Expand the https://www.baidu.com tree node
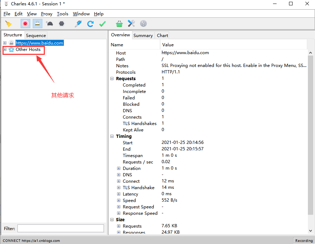The width and height of the screenshot is (315, 244). click(5, 43)
